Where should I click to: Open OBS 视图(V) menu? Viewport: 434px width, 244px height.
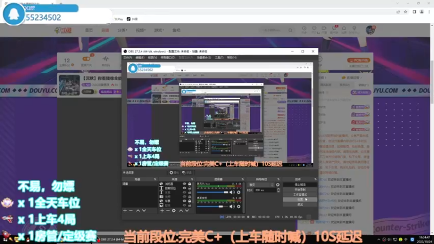coord(152,57)
